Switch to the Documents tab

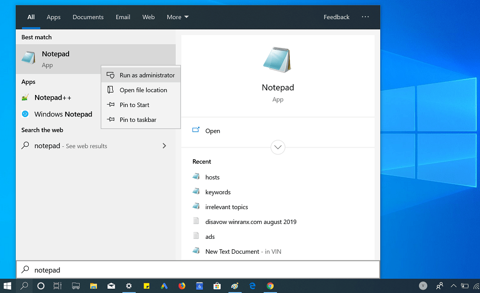(x=88, y=17)
